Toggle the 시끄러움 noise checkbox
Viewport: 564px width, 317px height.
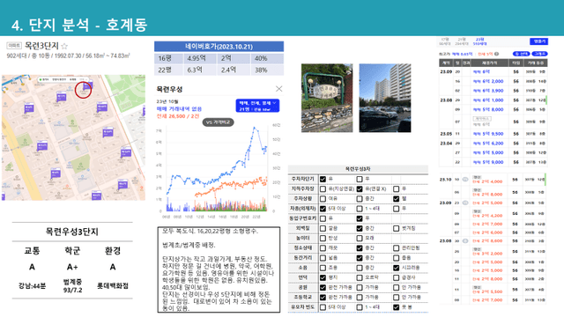click(x=396, y=268)
